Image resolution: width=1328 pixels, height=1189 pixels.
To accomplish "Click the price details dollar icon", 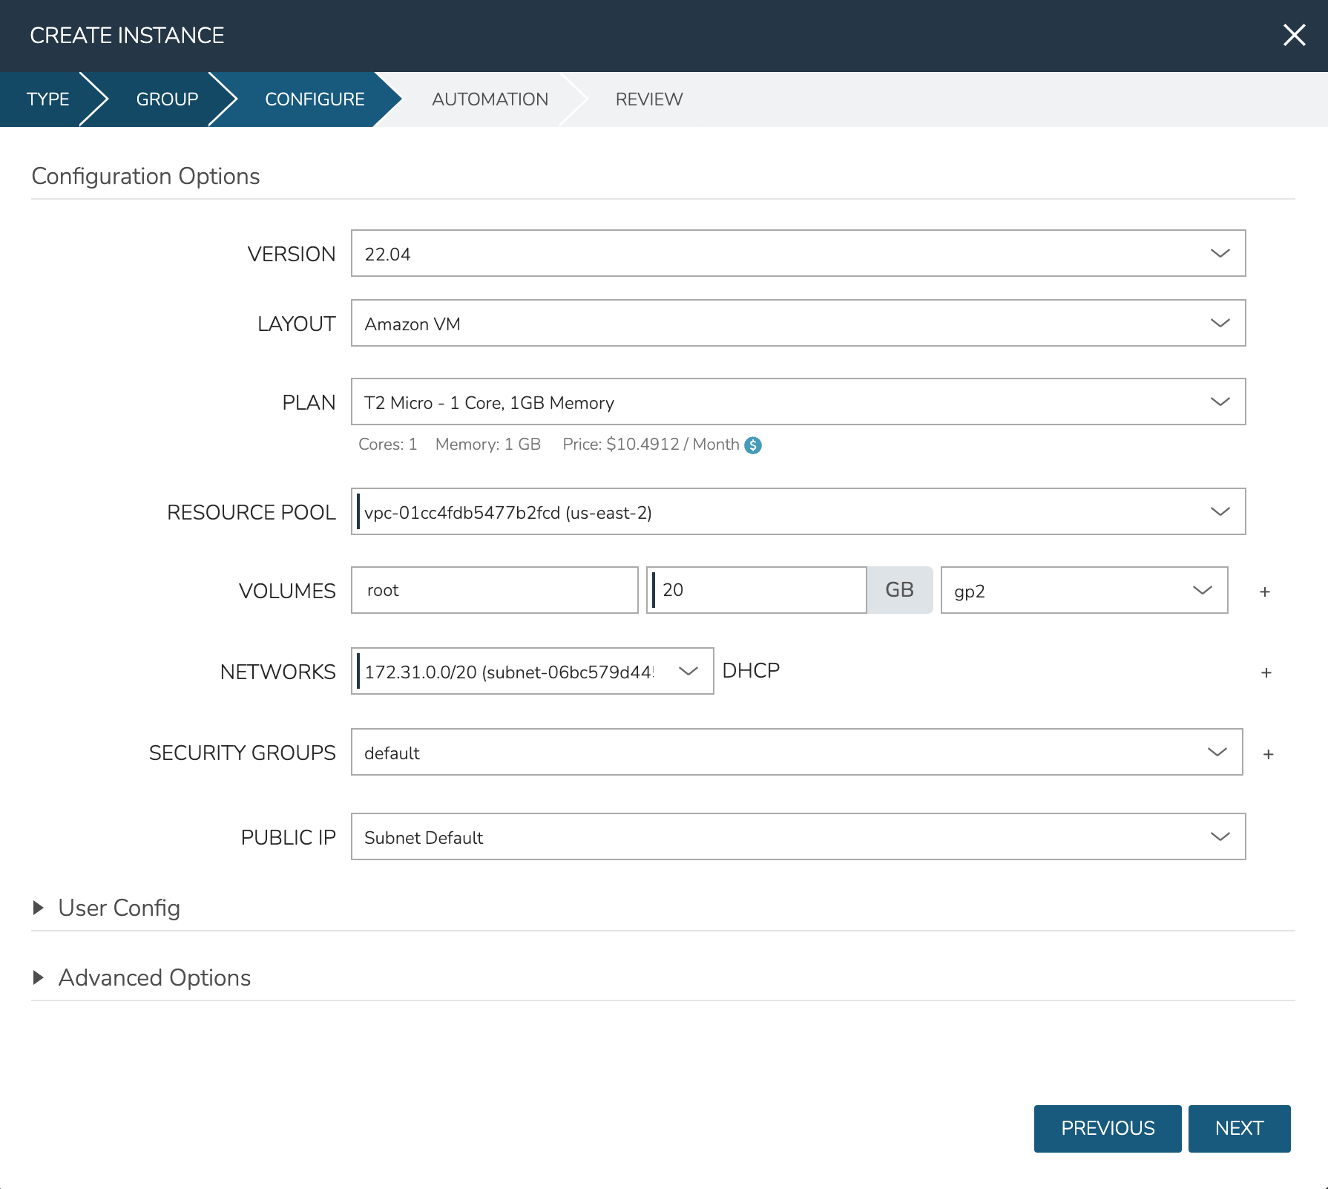I will click(x=753, y=445).
